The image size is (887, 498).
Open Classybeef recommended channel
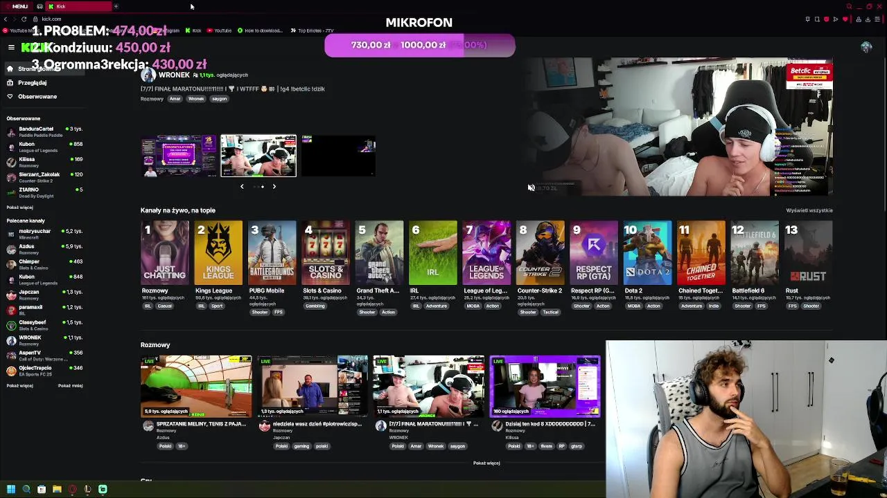pos(44,325)
